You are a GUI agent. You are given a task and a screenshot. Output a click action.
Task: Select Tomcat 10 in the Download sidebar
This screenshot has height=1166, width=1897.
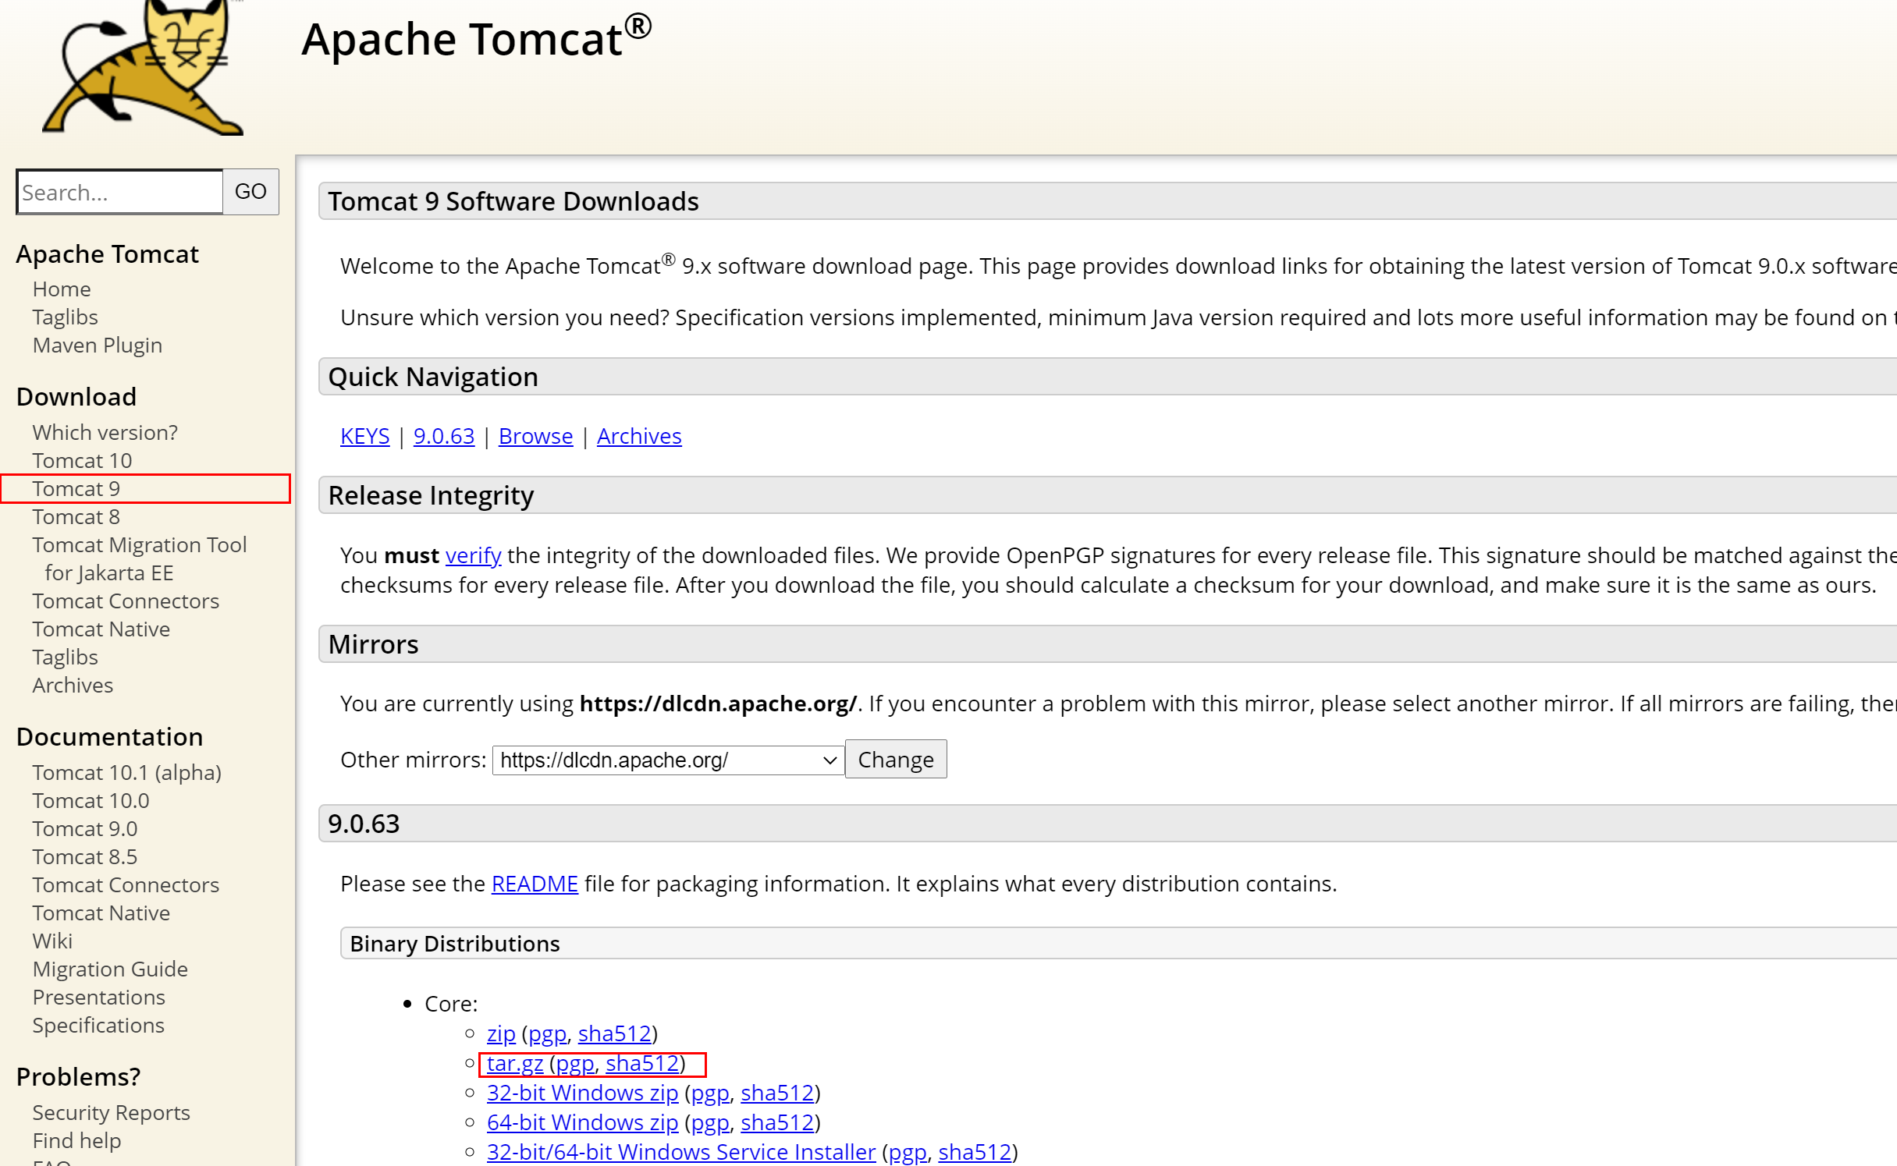[82, 461]
